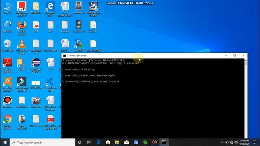260x146 pixels.
Task: Select the request-post file icon
Action: (x=50, y=45)
